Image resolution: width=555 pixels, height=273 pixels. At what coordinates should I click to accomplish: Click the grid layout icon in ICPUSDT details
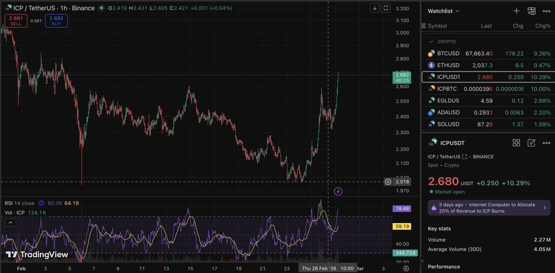pyautogui.click(x=517, y=143)
